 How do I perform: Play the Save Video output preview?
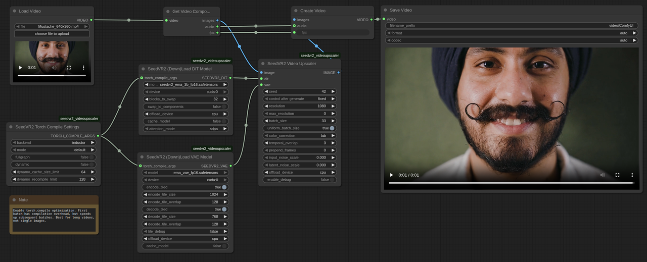[x=391, y=175]
